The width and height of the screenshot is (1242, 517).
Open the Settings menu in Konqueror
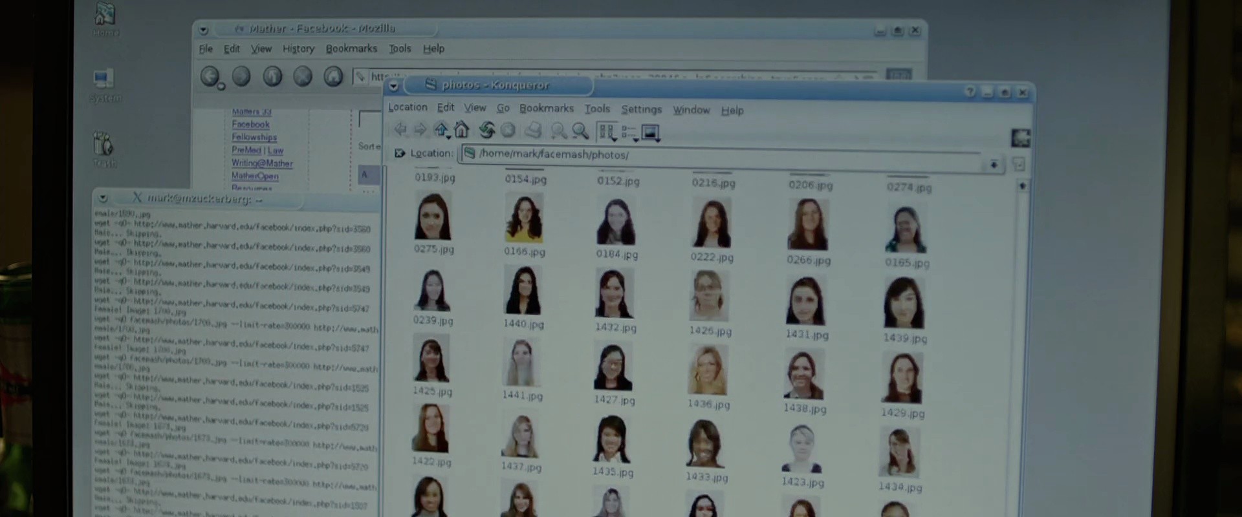(642, 109)
